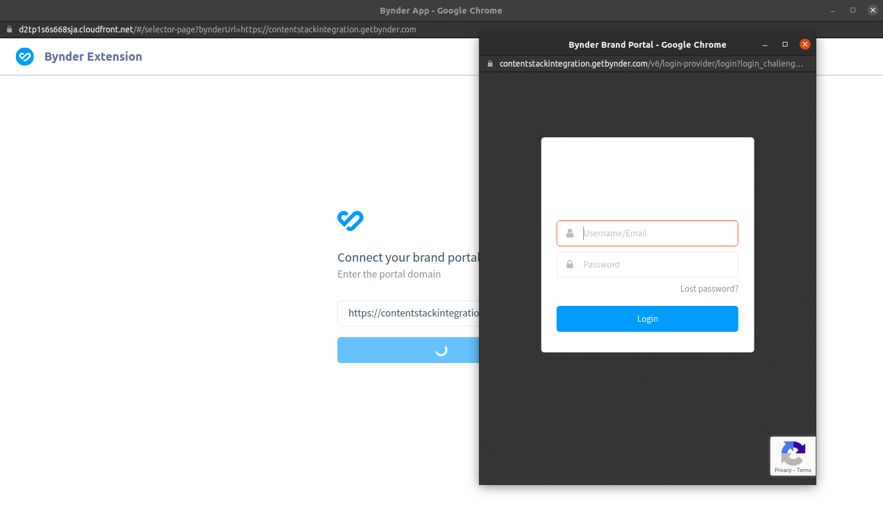Click the Bynder Extension logo icon
883x508 pixels.
(x=25, y=57)
